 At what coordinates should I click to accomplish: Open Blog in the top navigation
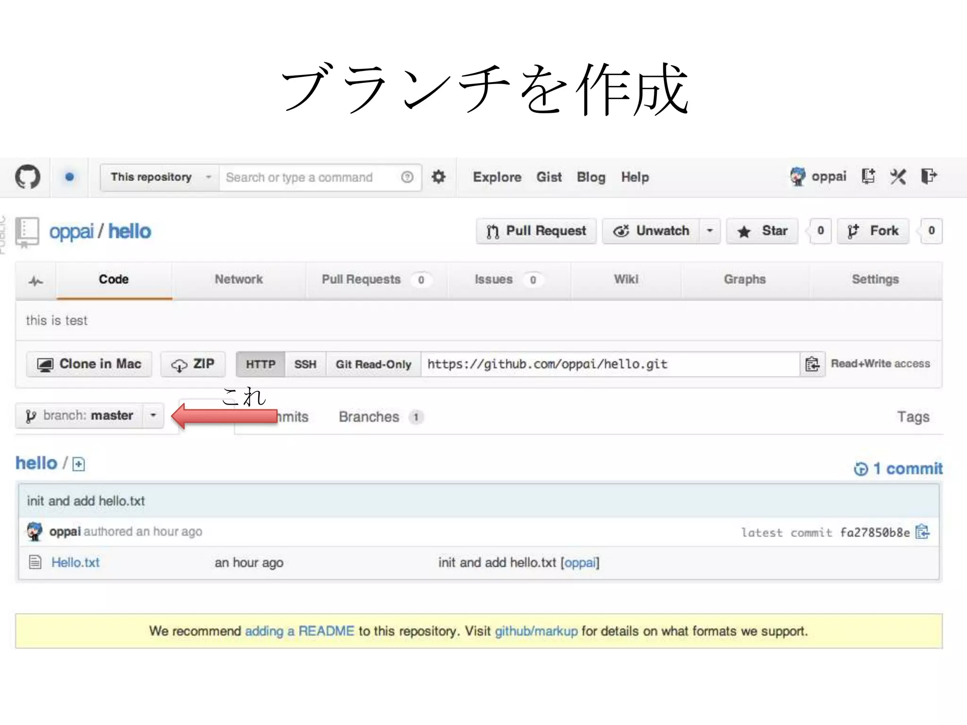591,177
